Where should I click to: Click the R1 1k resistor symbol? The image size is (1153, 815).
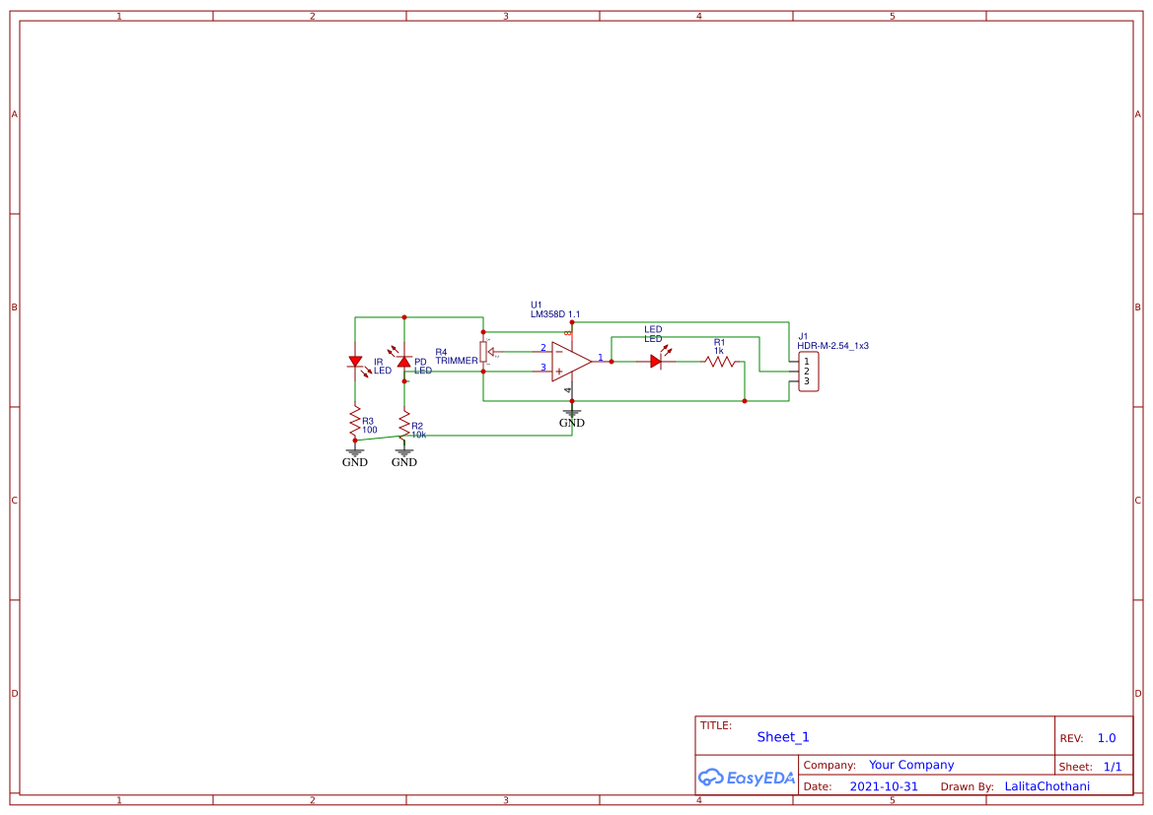718,362
